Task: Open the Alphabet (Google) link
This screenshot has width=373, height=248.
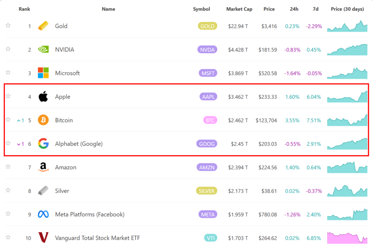Action: coord(79,144)
